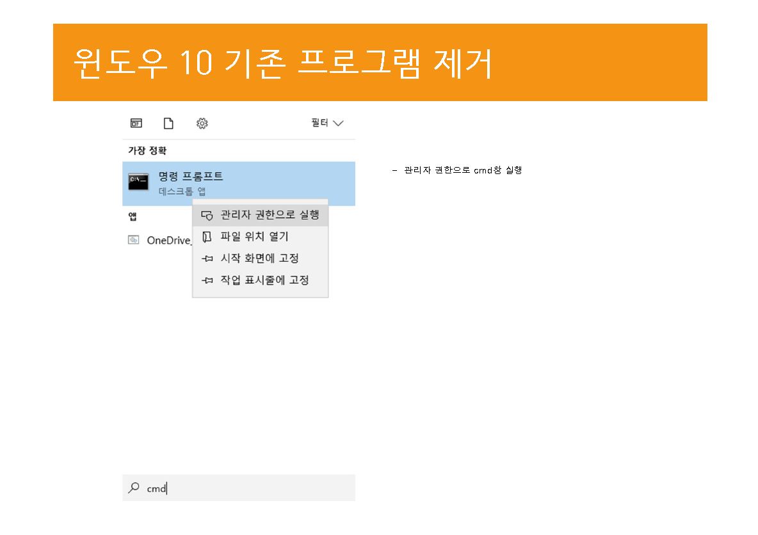758x535 pixels.
Task: Select 작업 표시줄에 고정 menu entry
Action: click(x=264, y=280)
